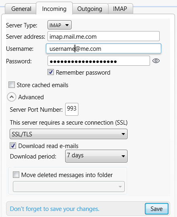Enable Store cached emails
This screenshot has width=177, height=217.
[x=12, y=85]
